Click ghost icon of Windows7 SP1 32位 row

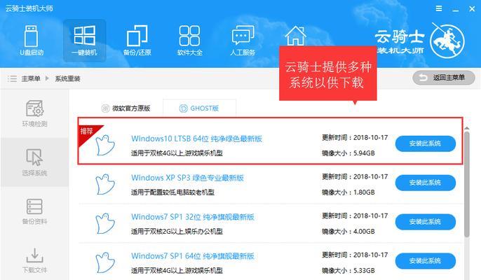(105, 223)
